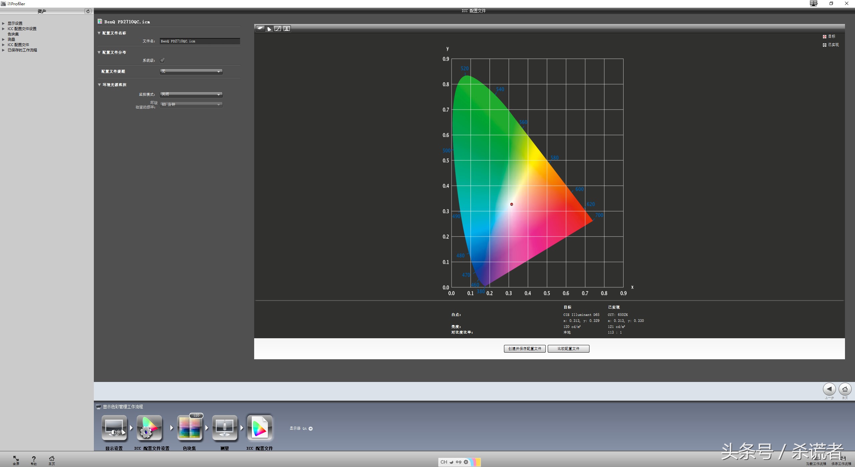This screenshot has height=467, width=855.
Task: Switch to the chromaticity diagram view icon
Action: pyautogui.click(x=269, y=29)
